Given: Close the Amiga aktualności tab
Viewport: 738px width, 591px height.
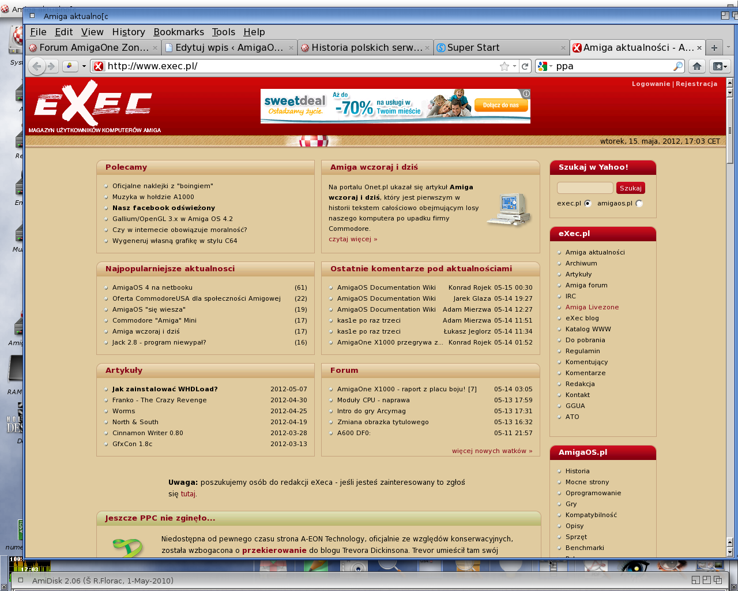Looking at the screenshot, I should pyautogui.click(x=699, y=48).
